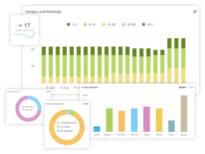Select the 8 Aug axis label

tap(64, 87)
